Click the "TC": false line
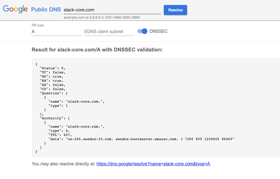 click(x=53, y=72)
